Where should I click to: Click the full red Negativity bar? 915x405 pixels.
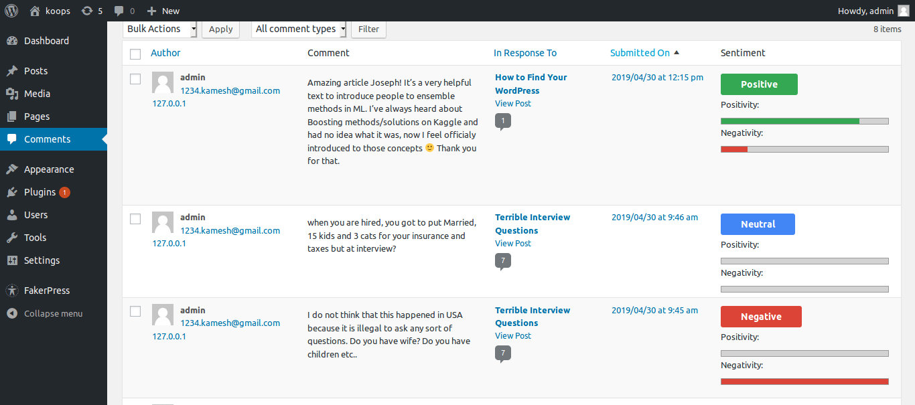coord(804,382)
